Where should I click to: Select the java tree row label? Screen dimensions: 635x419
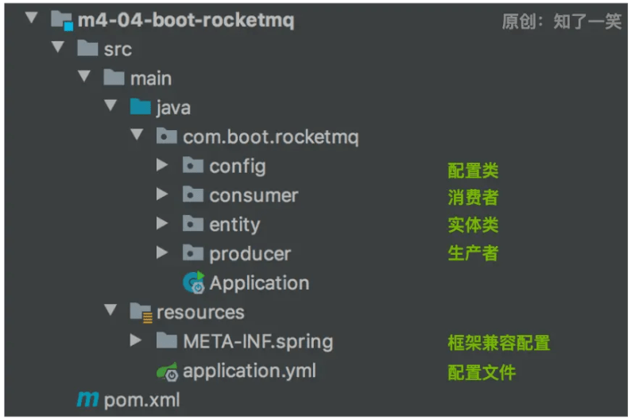(173, 108)
